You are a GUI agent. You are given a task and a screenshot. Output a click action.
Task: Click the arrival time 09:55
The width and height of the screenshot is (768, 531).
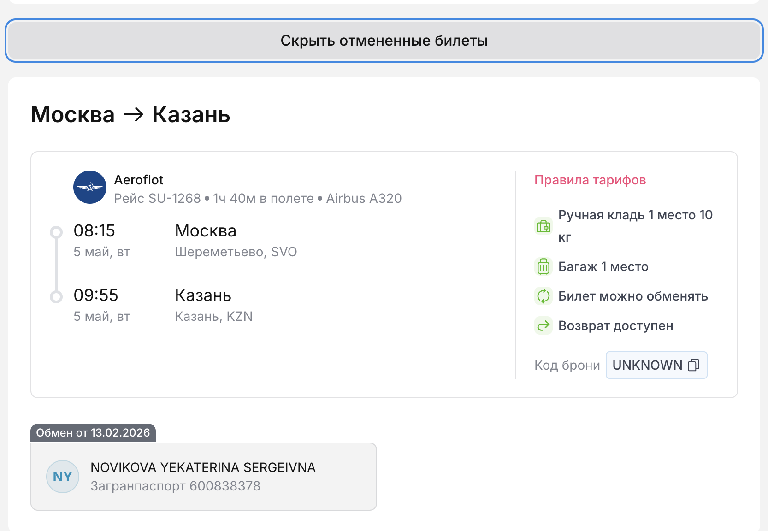point(96,295)
